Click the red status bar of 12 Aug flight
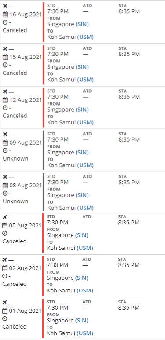The image size is (165, 340). 44,107
